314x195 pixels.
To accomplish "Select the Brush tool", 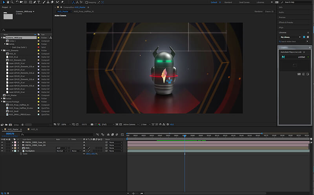I will [44, 2].
